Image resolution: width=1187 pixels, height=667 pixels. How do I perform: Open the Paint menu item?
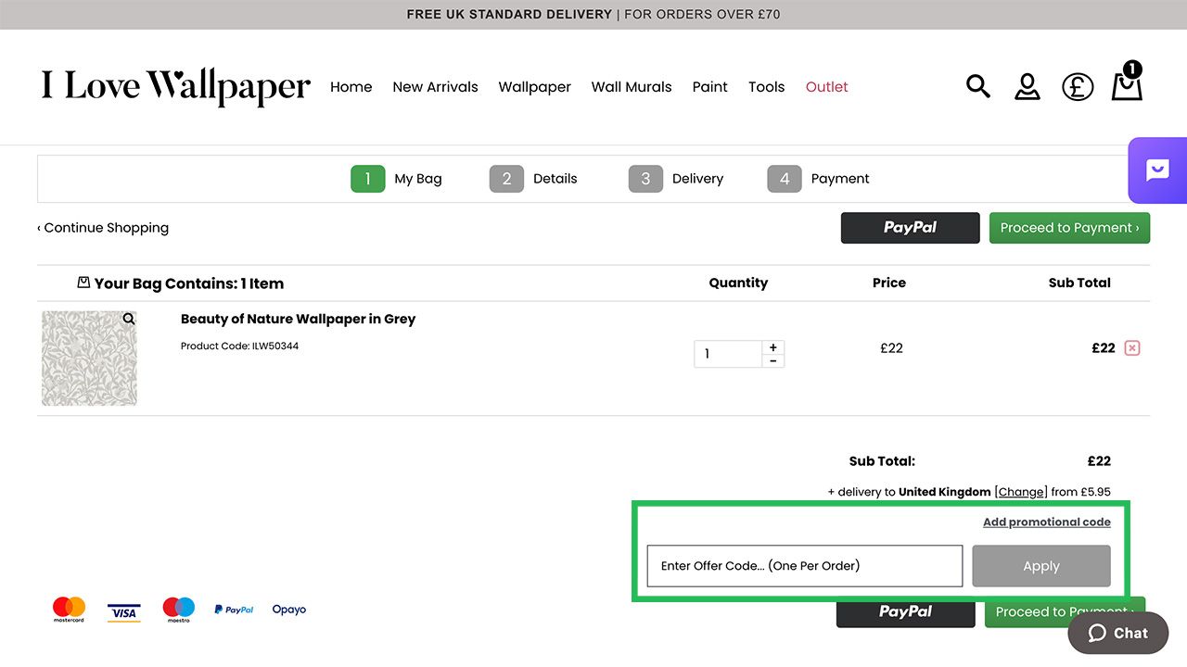(x=710, y=87)
